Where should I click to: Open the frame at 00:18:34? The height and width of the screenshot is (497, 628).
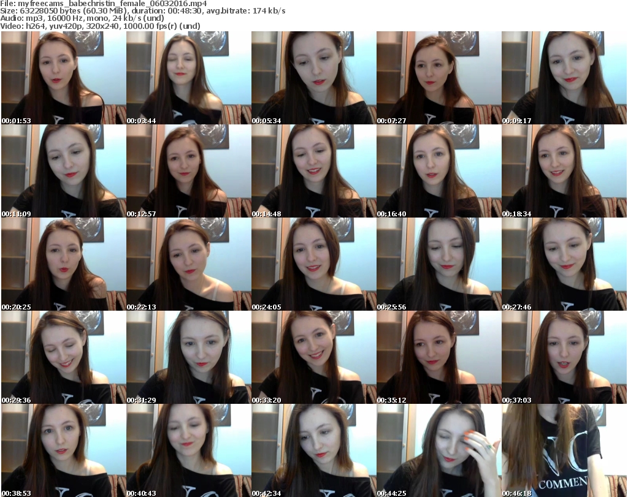tap(564, 171)
